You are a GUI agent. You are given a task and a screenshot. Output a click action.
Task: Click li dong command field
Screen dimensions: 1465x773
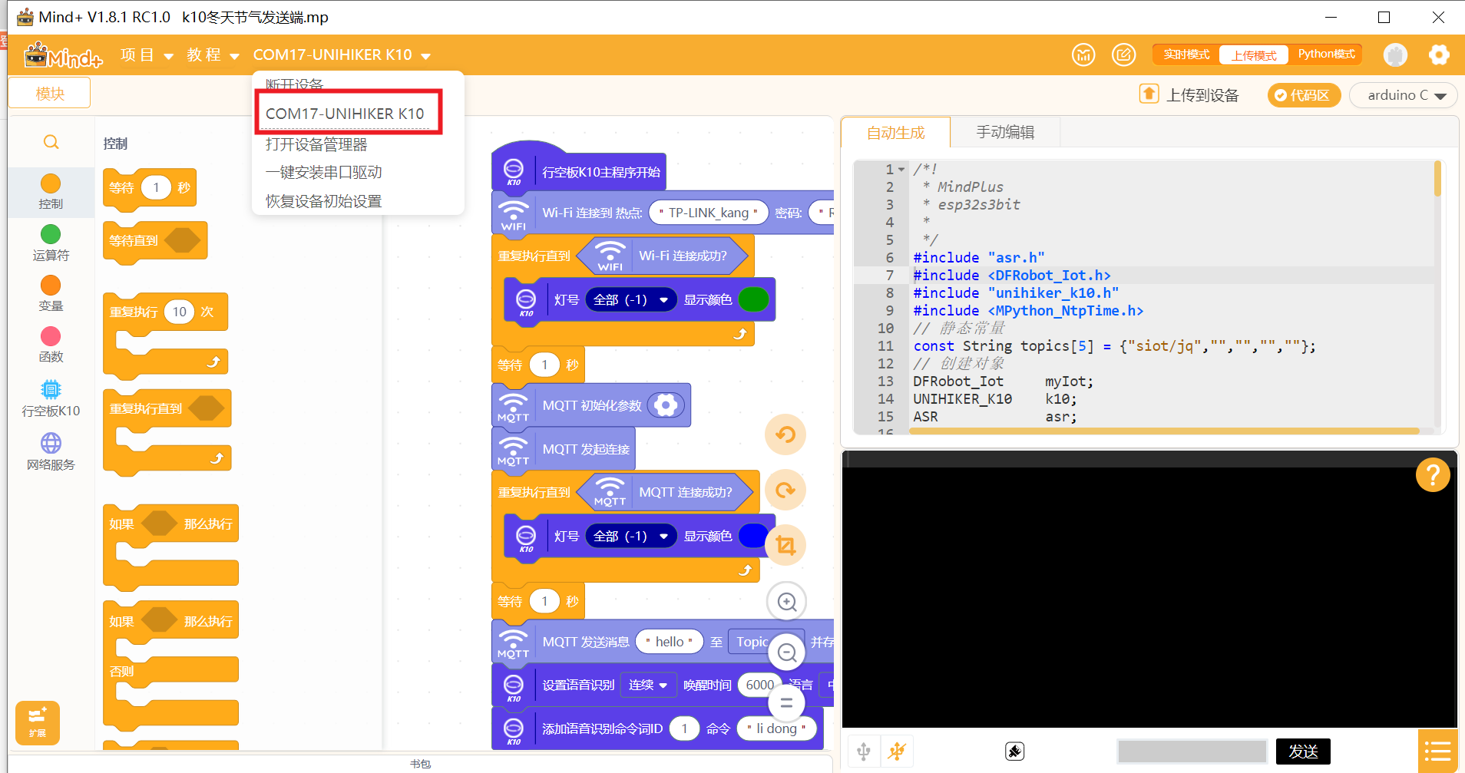777,728
